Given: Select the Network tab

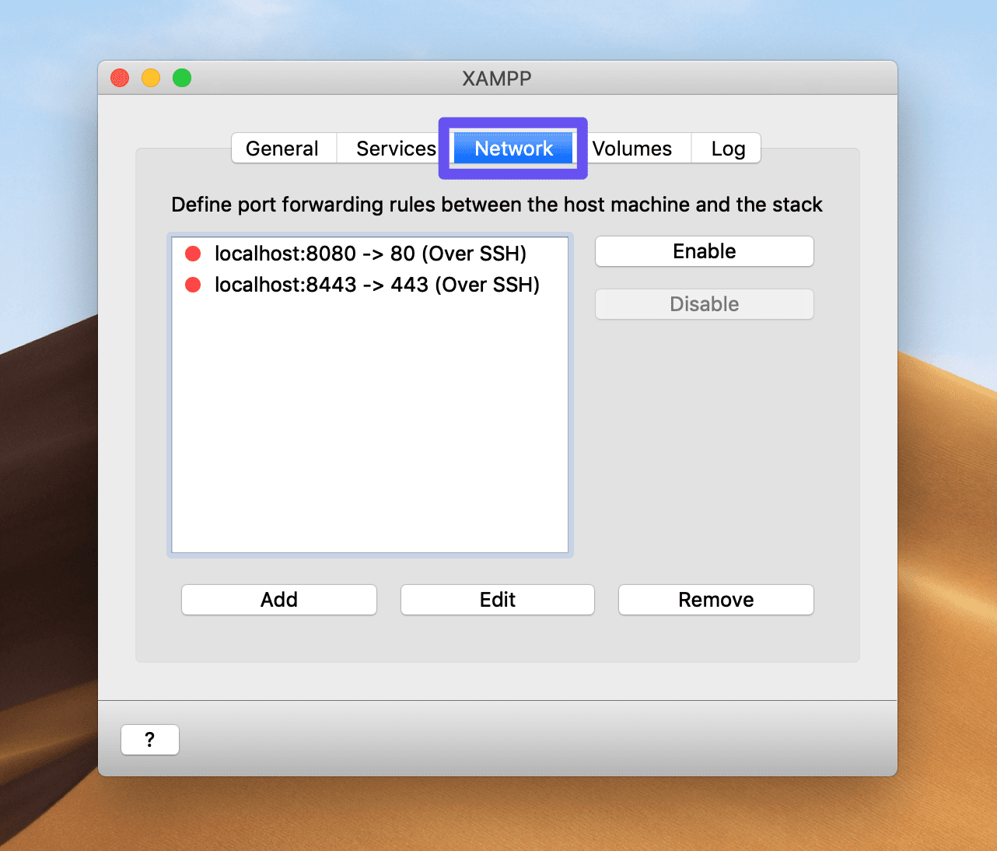Looking at the screenshot, I should 512,148.
